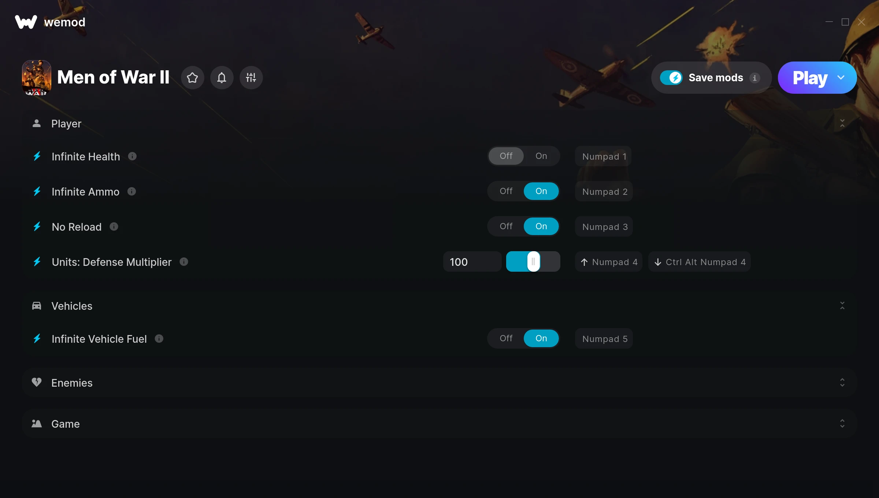
Task: Open the Play button dropdown arrow
Action: (x=841, y=78)
